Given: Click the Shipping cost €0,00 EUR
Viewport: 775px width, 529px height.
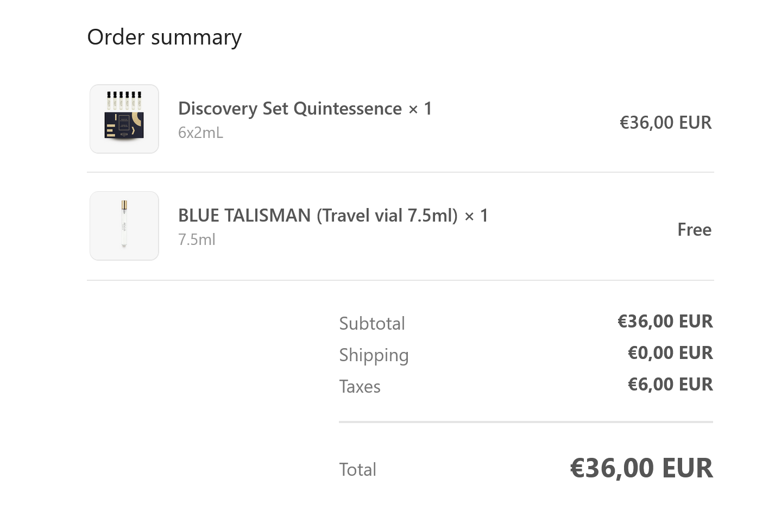Looking at the screenshot, I should coord(670,353).
